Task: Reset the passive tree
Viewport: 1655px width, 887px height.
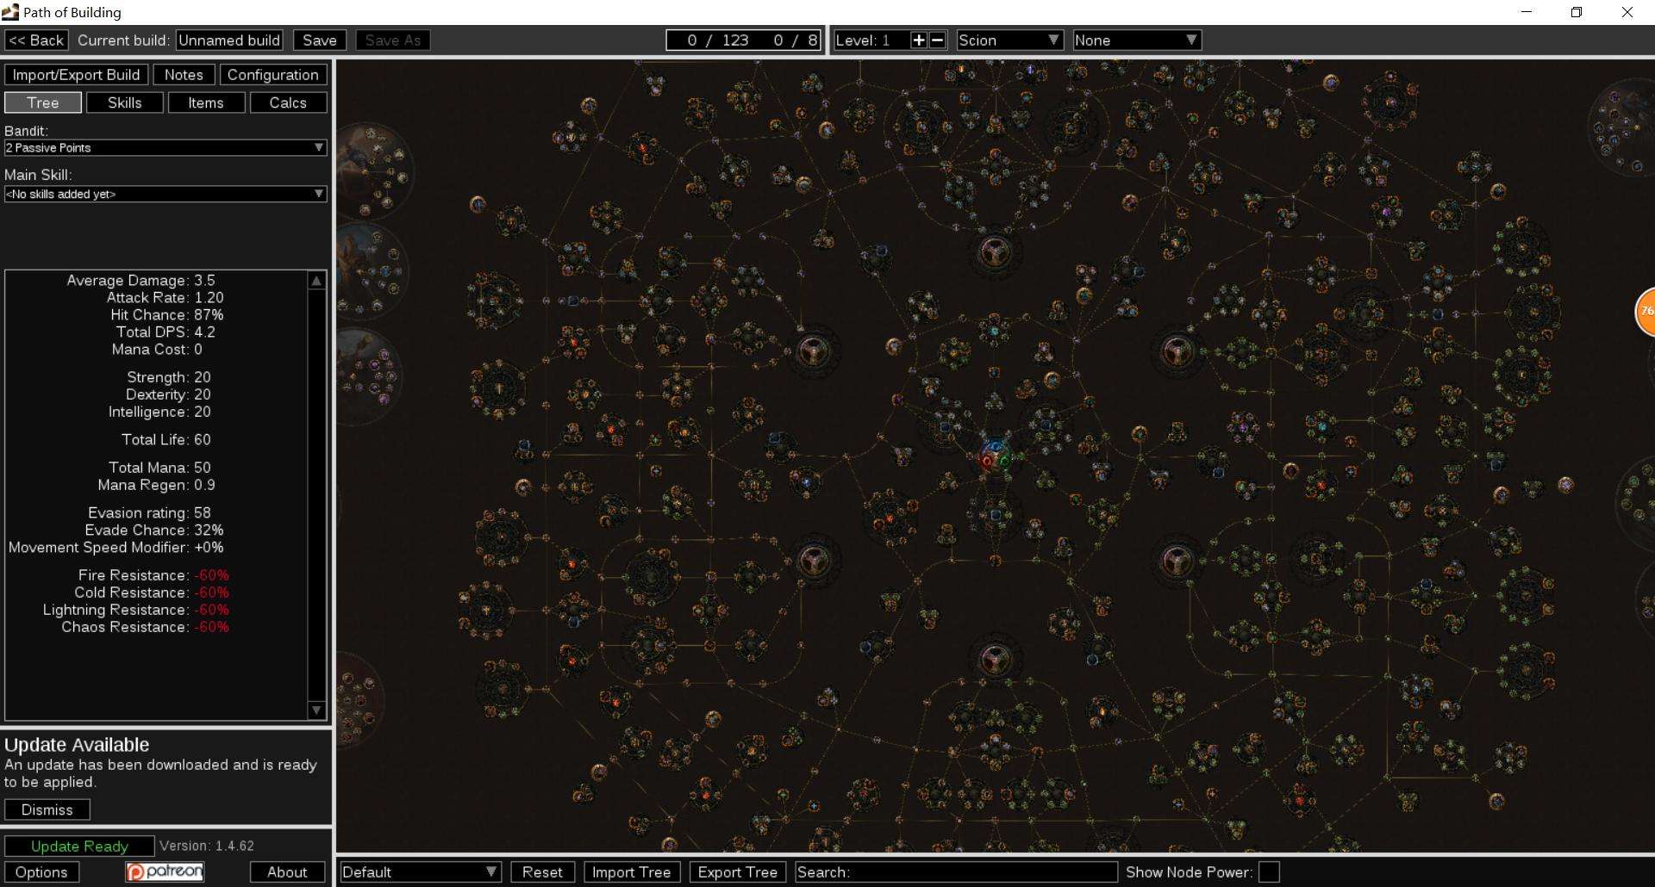Action: point(542,872)
